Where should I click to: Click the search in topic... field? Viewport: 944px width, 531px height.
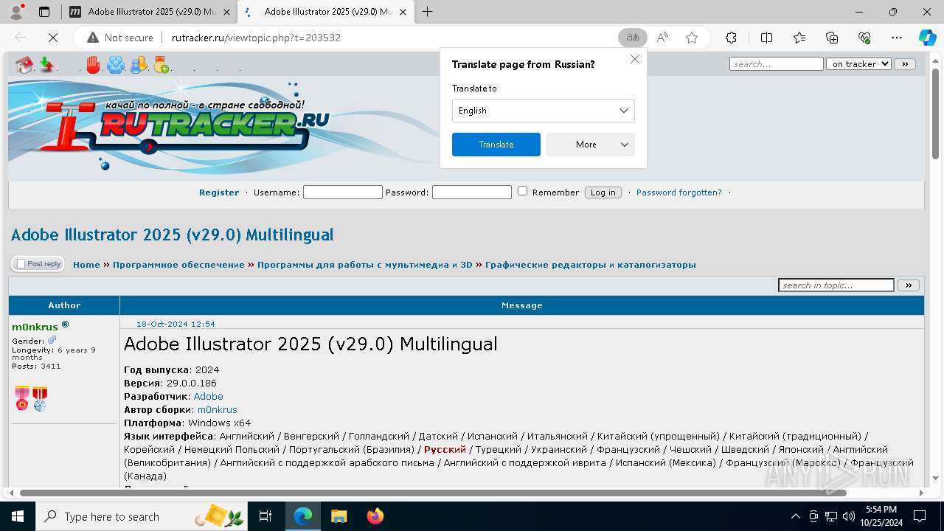[836, 285]
